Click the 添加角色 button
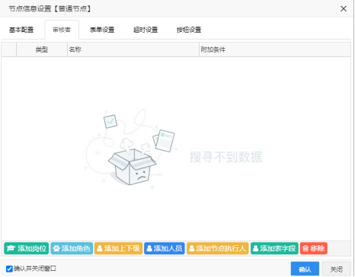The width and height of the screenshot is (355, 277). click(72, 248)
